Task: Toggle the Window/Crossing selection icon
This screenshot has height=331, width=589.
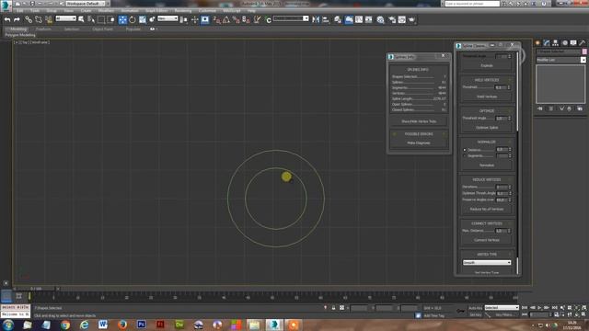Action: pyautogui.click(x=110, y=19)
